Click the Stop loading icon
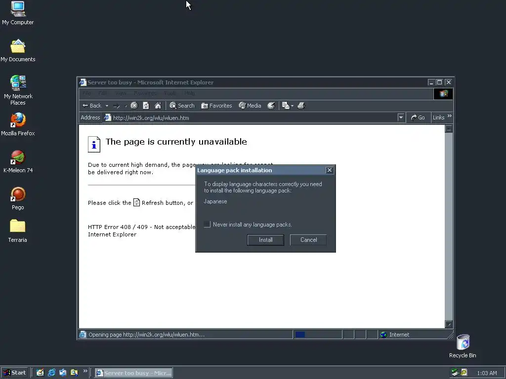The image size is (506, 379). 134,106
